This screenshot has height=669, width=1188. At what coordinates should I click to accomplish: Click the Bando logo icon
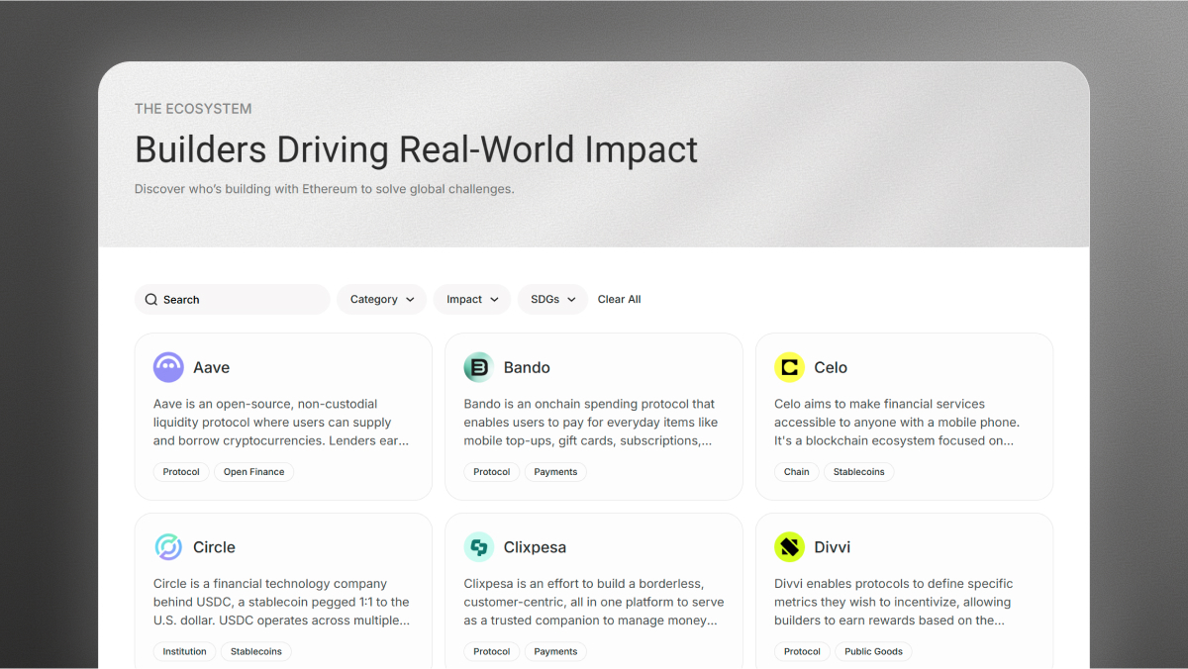click(479, 367)
